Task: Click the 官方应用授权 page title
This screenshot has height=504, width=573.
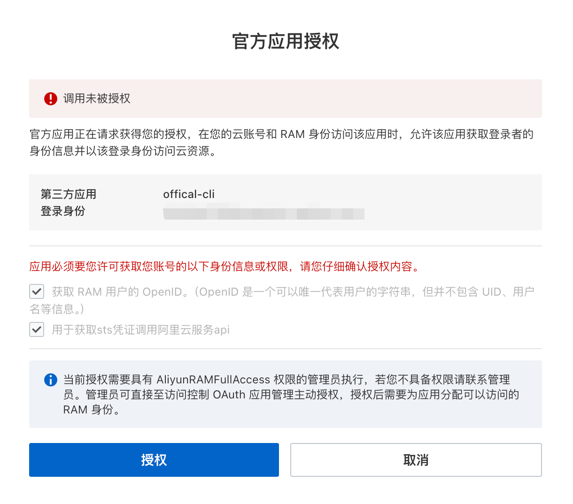Action: click(286, 42)
